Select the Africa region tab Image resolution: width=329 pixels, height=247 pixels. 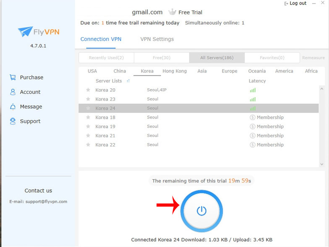[311, 71]
